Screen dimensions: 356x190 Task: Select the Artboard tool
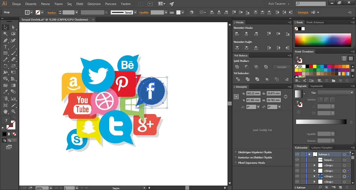point(5,105)
